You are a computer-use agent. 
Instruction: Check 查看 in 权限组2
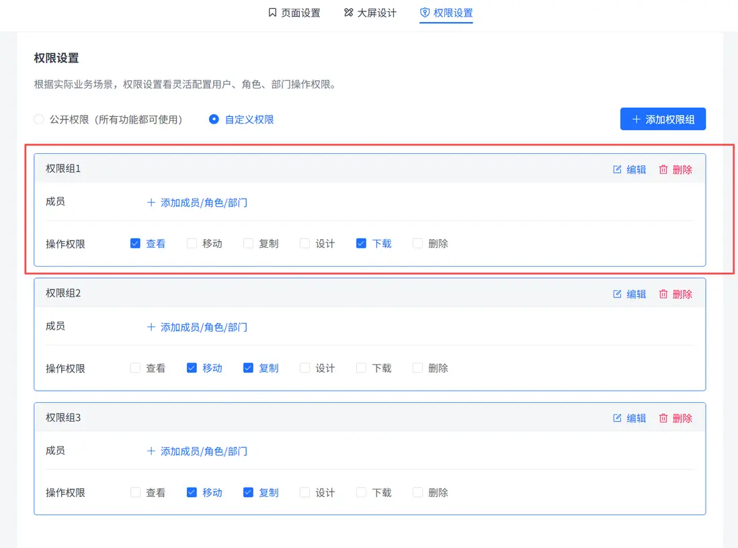point(135,368)
